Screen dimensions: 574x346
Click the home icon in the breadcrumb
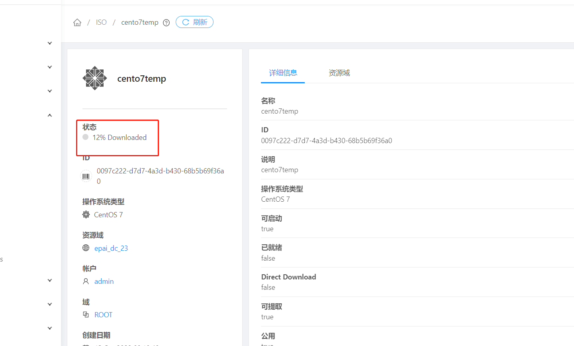pos(77,22)
